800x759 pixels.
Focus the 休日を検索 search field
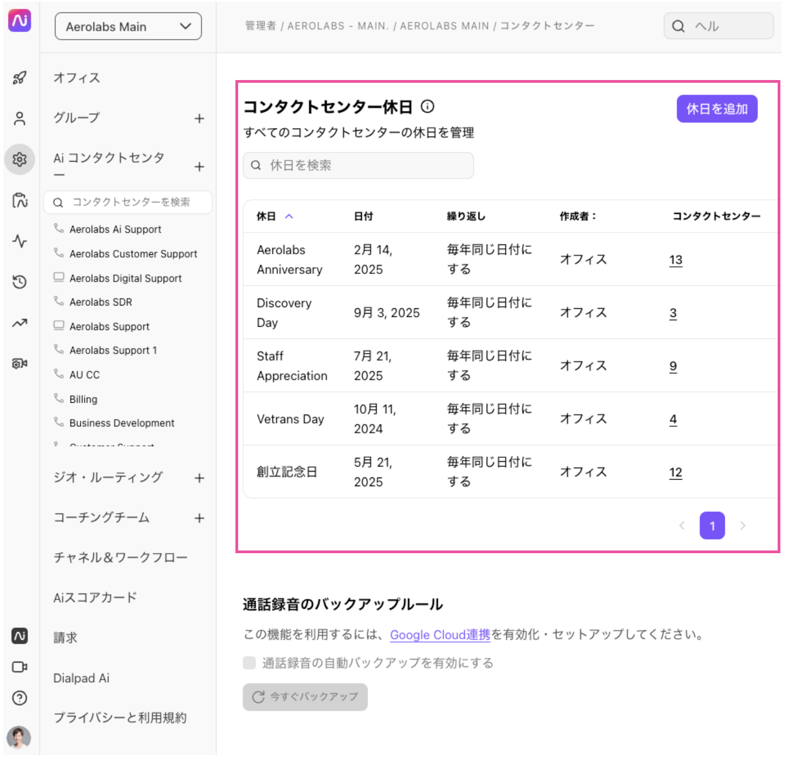[359, 166]
